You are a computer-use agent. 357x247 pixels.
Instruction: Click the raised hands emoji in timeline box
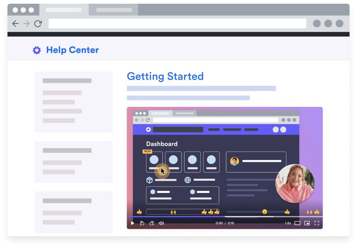click(x=173, y=212)
